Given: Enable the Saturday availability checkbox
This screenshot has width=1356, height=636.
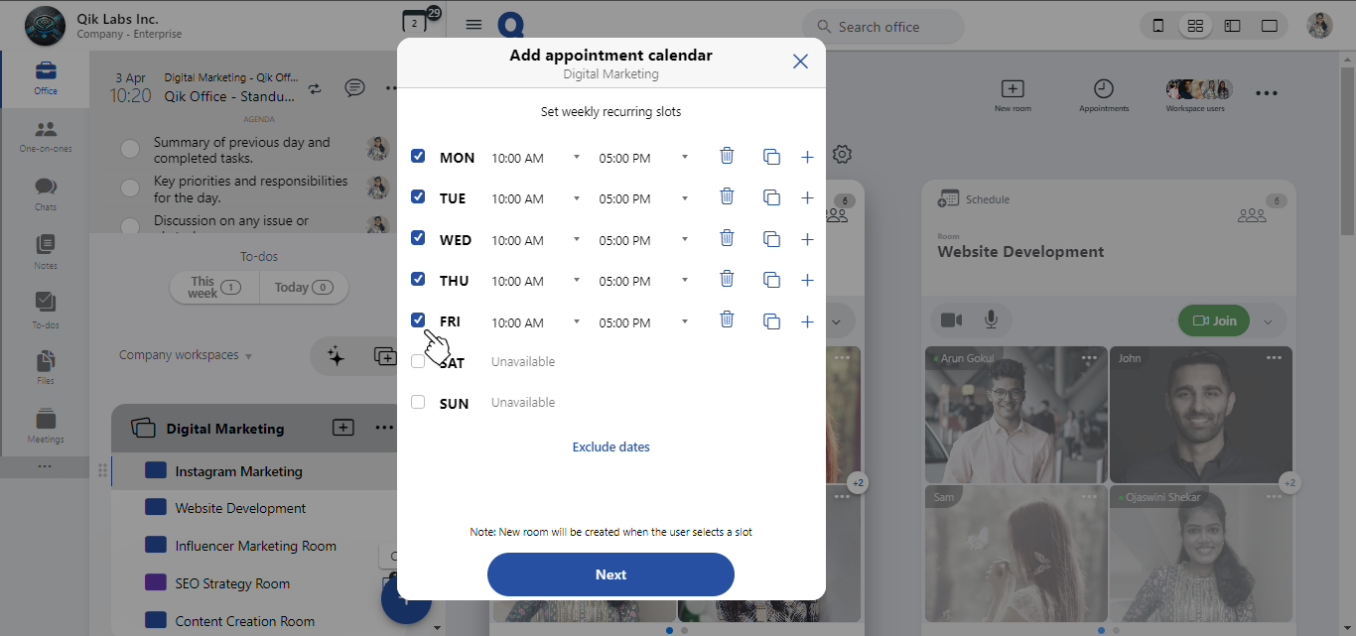Looking at the screenshot, I should point(418,362).
